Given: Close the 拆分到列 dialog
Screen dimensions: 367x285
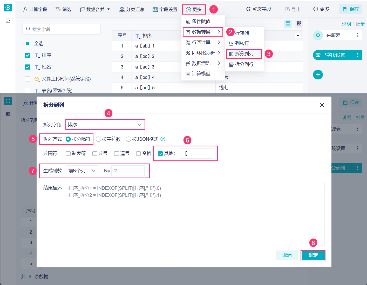Looking at the screenshot, I should [x=322, y=105].
